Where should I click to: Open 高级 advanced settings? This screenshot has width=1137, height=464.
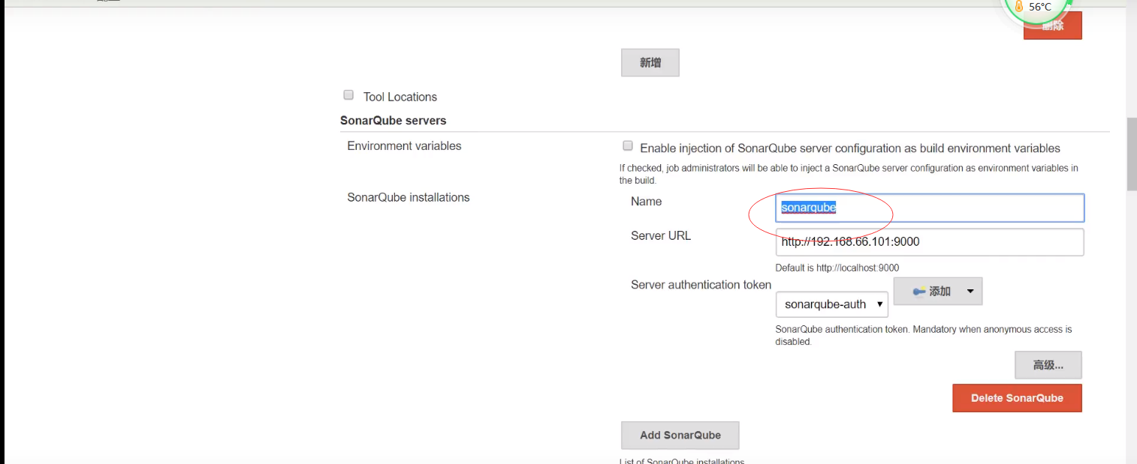(1048, 365)
